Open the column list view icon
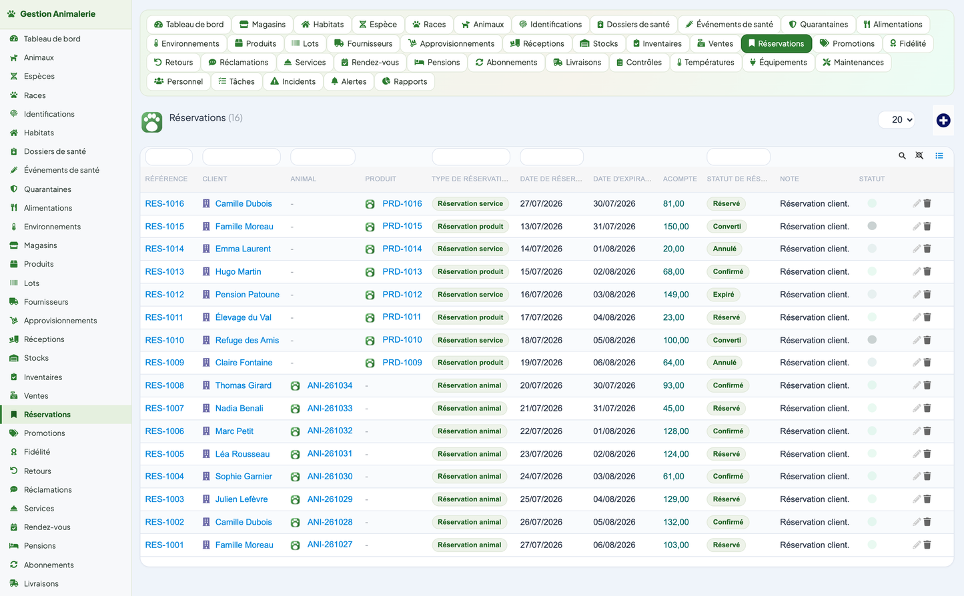This screenshot has height=596, width=964. pos(939,155)
